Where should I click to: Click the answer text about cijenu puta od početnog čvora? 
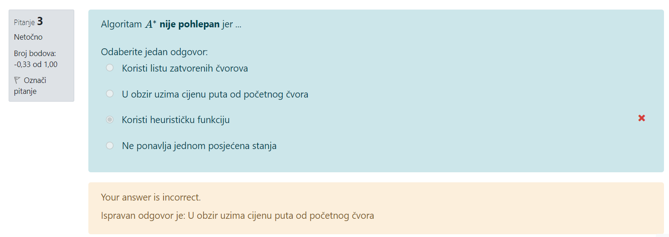tap(215, 94)
